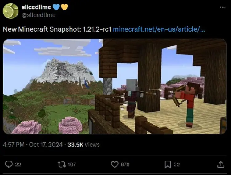Image resolution: width=231 pixels, height=175 pixels.
Task: Click the Oct 17, 2024 date
Action: click(x=46, y=145)
